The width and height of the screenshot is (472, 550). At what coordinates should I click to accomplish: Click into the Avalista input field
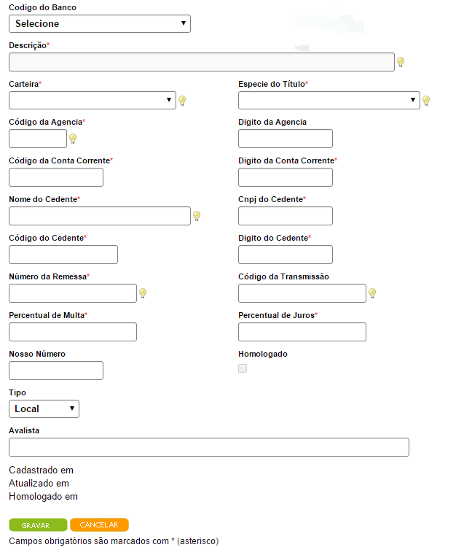click(x=208, y=447)
